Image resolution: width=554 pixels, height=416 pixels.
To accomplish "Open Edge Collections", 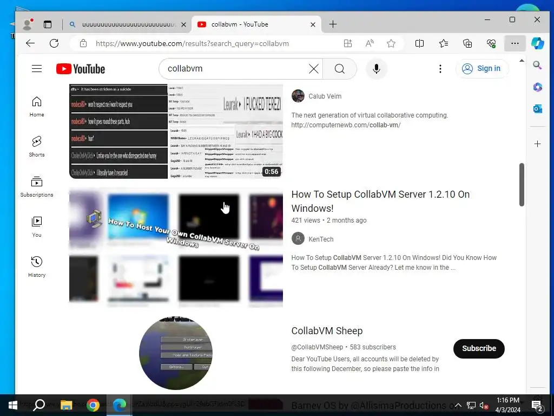I will pos(467,43).
